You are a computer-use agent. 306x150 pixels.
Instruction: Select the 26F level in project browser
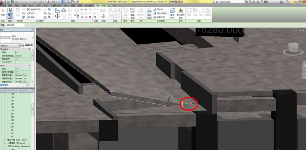pyautogui.click(x=12, y=127)
